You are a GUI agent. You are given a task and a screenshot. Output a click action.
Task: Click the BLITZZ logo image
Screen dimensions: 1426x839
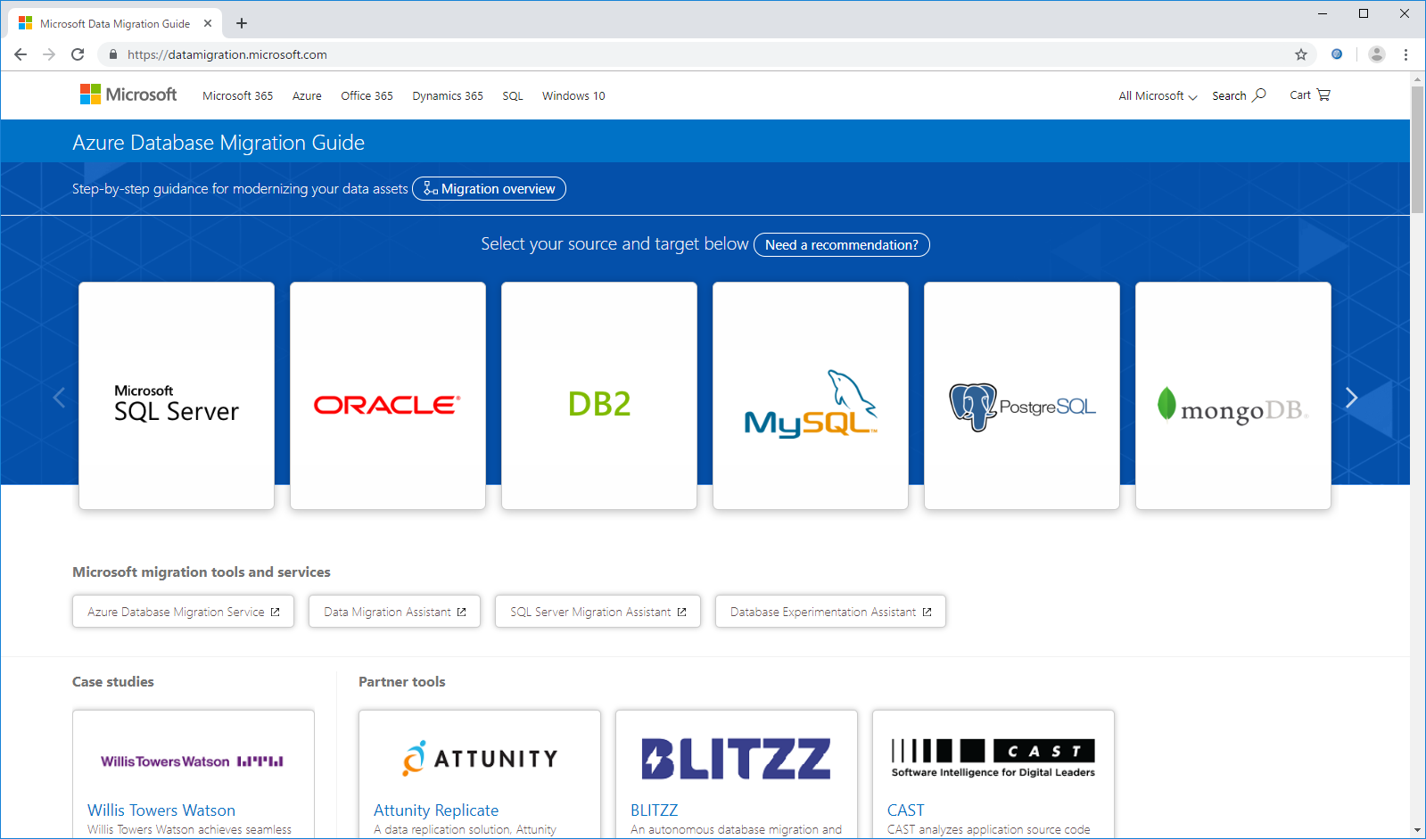[737, 758]
